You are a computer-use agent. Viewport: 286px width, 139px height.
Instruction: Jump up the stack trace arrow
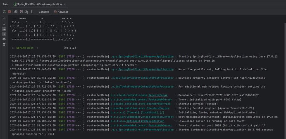click(x=4, y=19)
